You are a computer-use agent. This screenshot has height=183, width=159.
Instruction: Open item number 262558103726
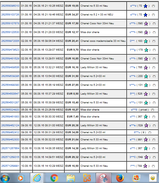point(10,15)
